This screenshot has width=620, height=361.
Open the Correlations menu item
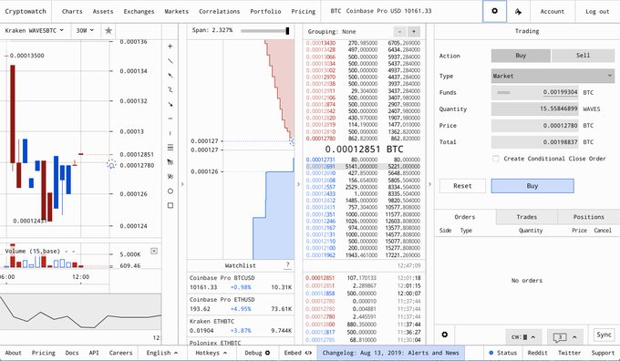tap(220, 12)
